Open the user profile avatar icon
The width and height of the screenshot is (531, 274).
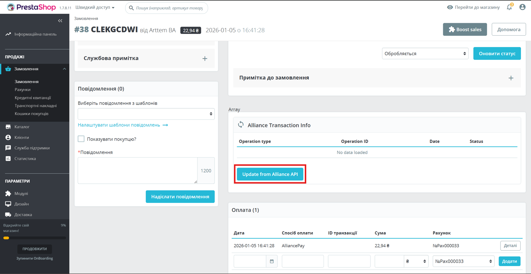522,7
